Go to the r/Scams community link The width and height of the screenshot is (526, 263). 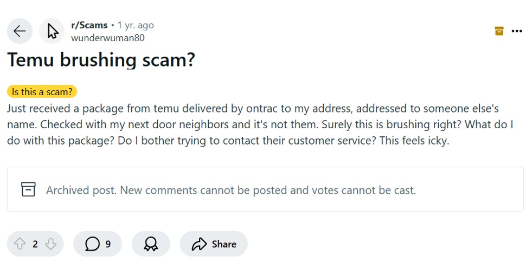(x=89, y=25)
